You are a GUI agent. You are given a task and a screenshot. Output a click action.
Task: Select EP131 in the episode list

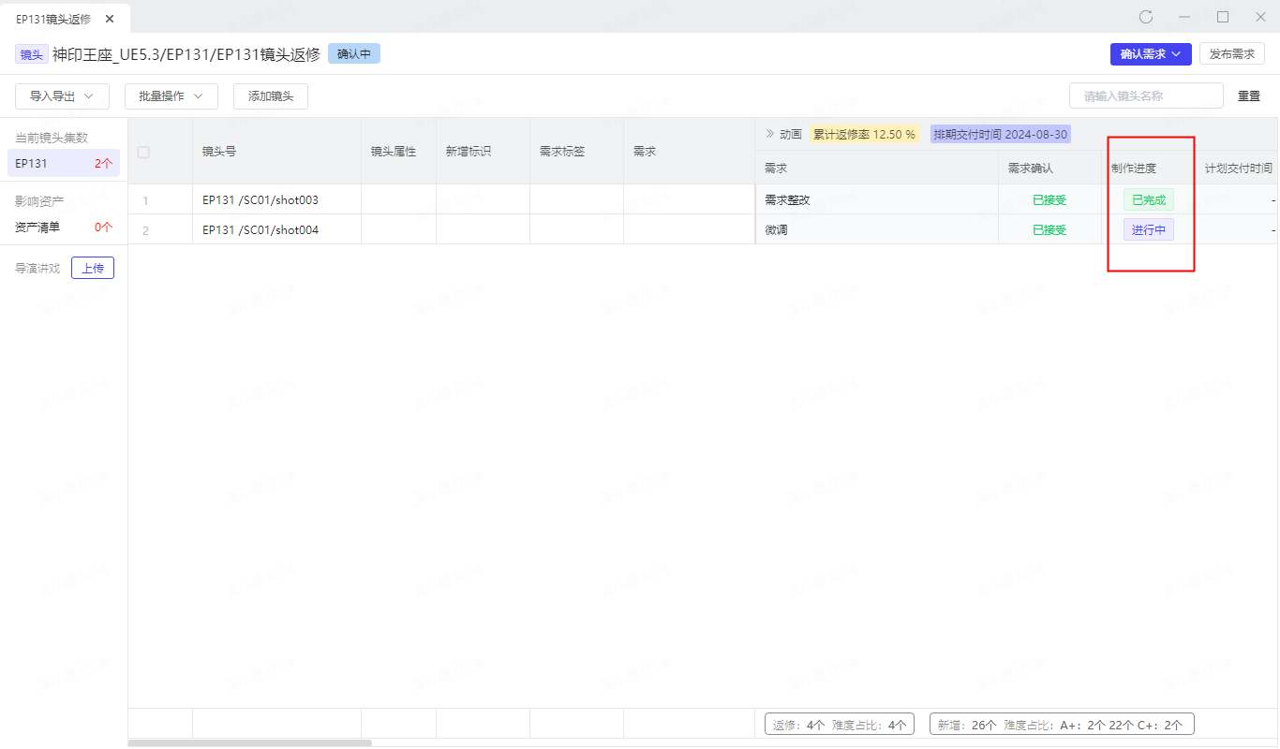[63, 164]
